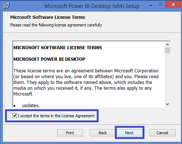This screenshot has width=182, height=144.
Task: Click inside the license terms paragraph text
Action: [86, 82]
